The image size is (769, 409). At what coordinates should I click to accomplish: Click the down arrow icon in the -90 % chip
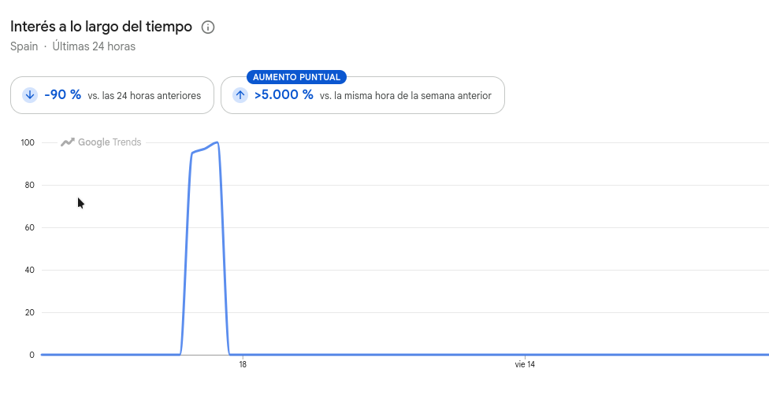[30, 95]
